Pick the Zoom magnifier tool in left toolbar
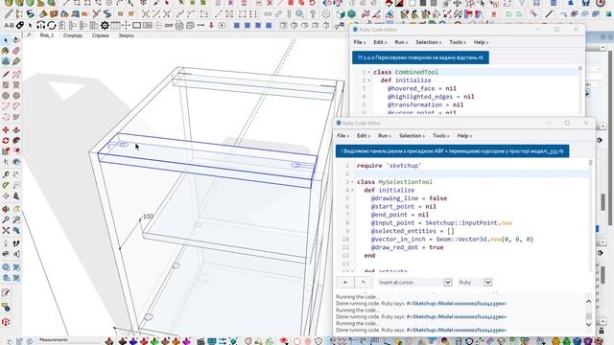This screenshot has height=345, width=614. pos(6,219)
